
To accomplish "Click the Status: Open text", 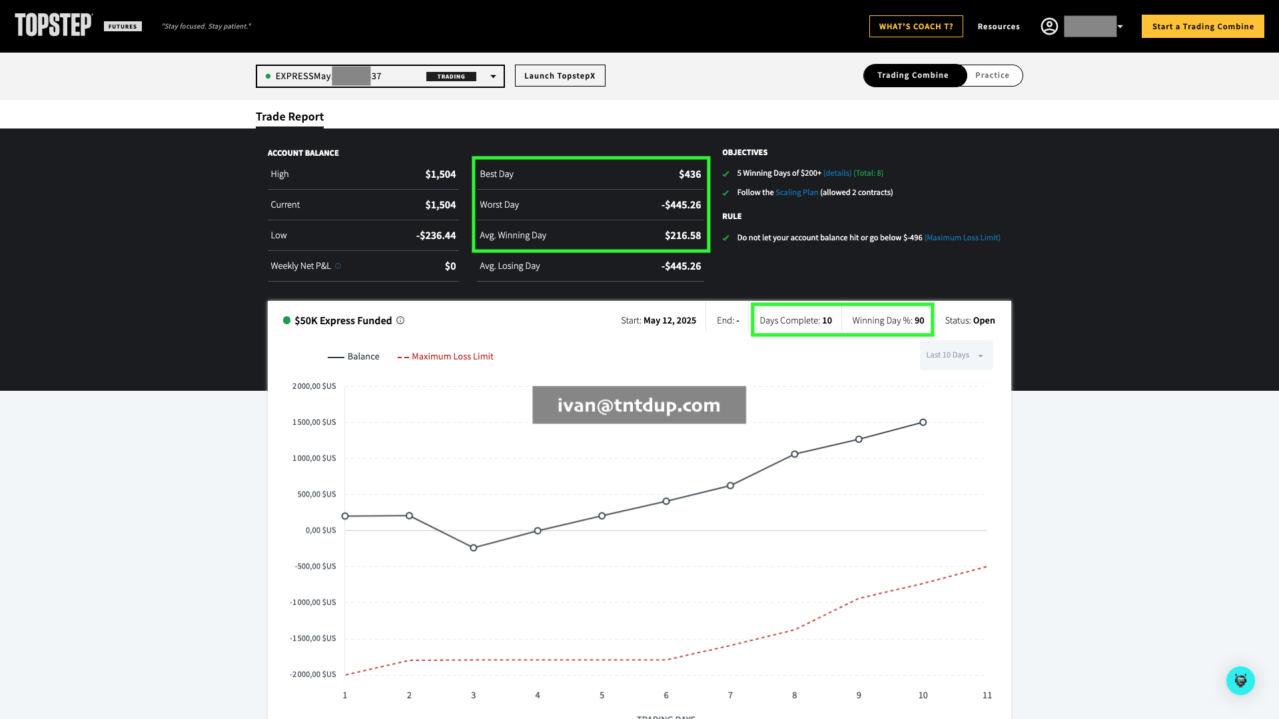I will coord(970,320).
